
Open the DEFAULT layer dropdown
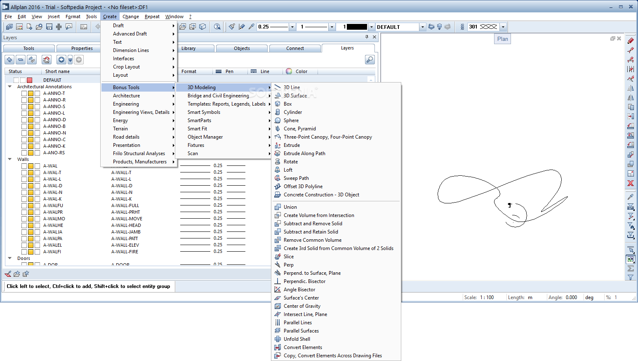pyautogui.click(x=422, y=27)
